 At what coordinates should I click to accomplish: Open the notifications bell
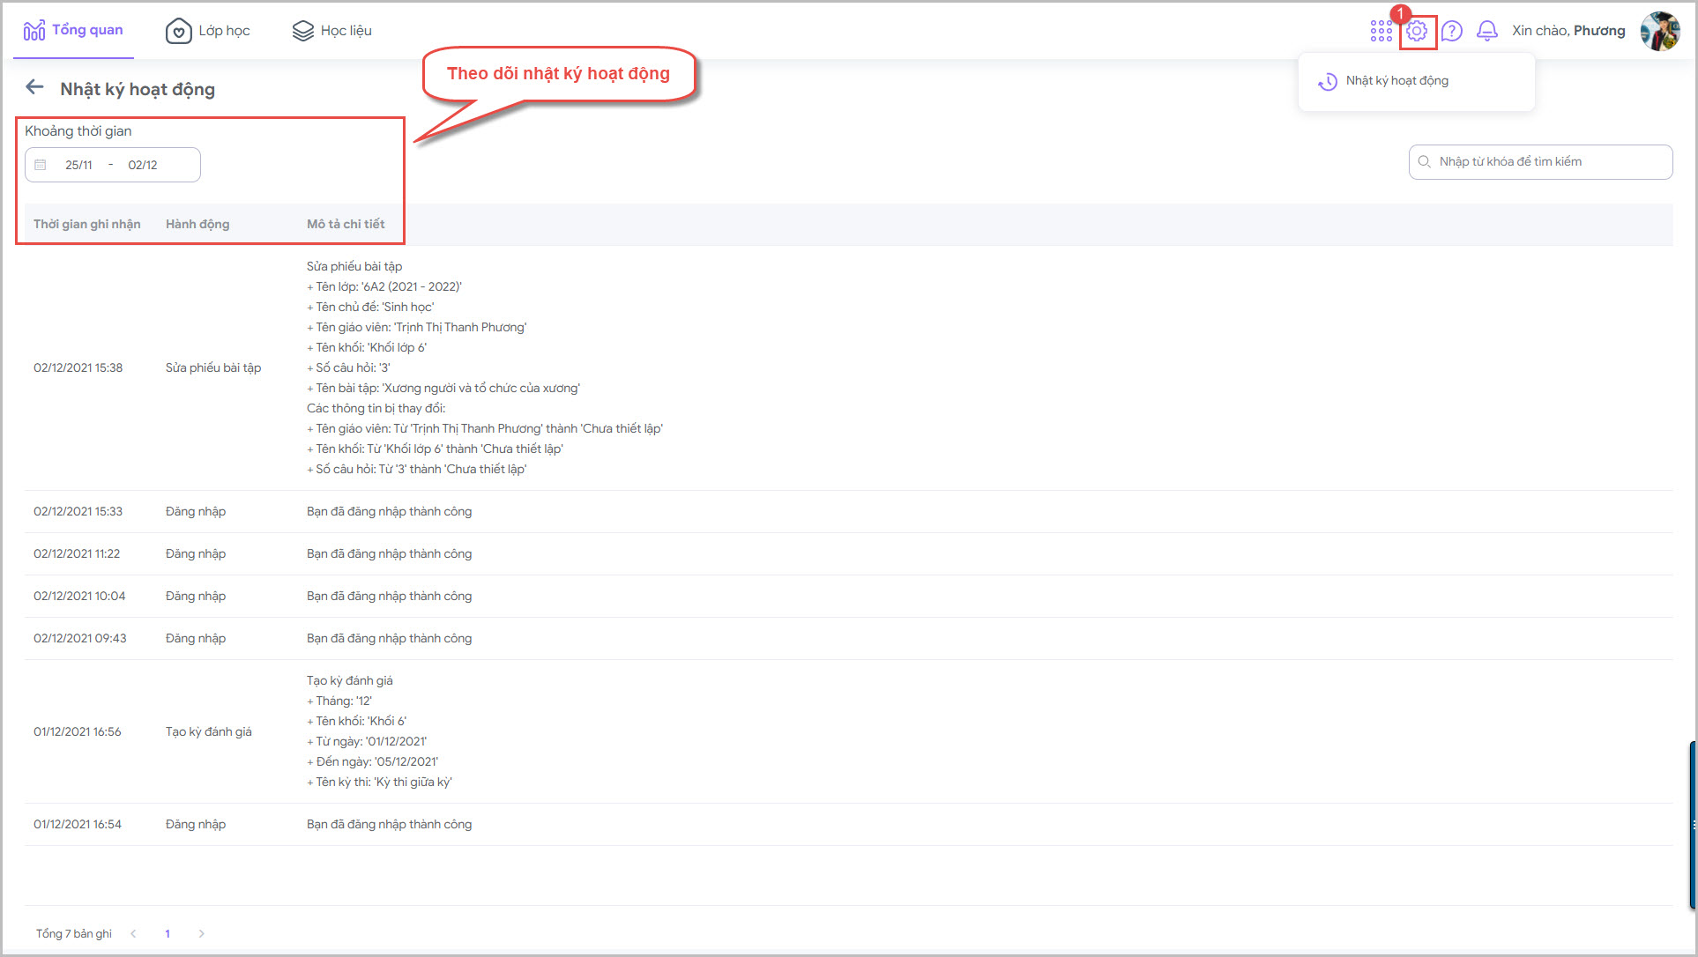point(1487,31)
